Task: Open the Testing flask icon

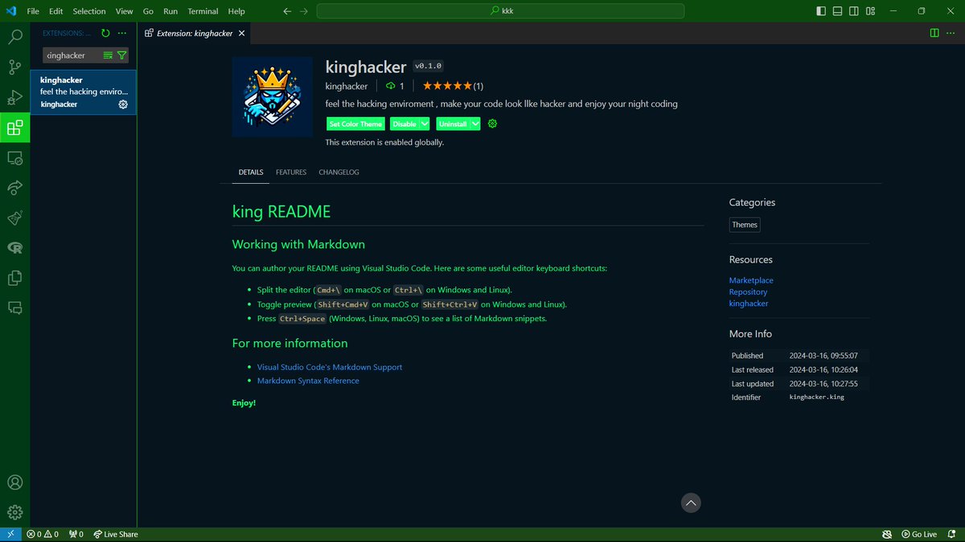Action: [14, 218]
